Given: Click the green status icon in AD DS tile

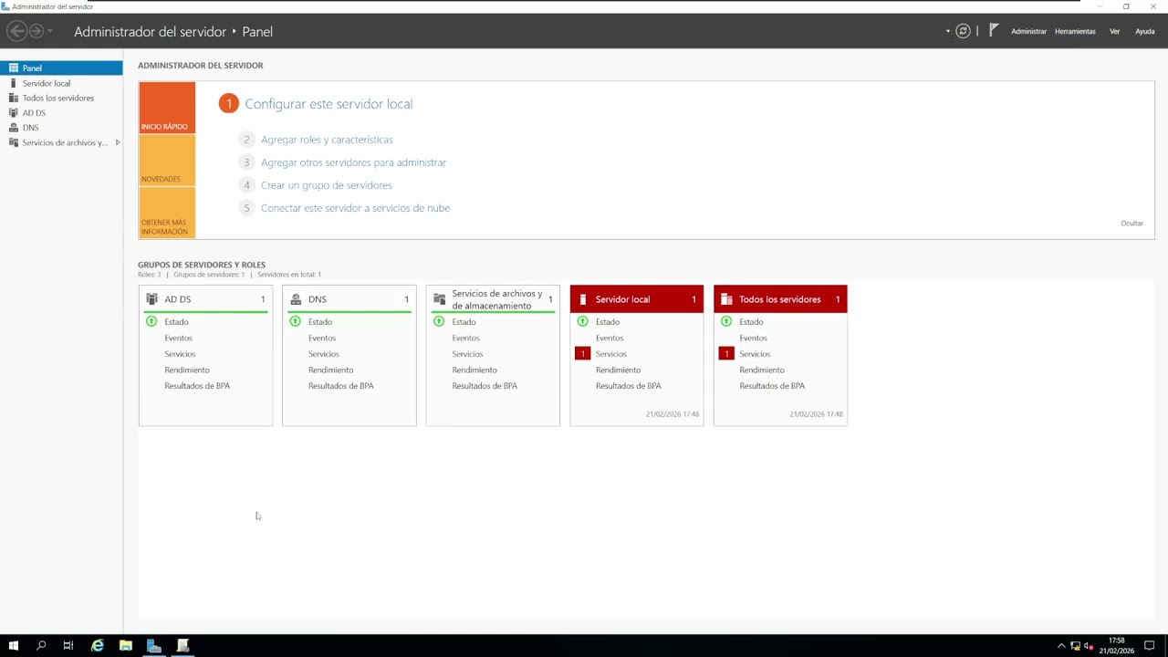Looking at the screenshot, I should (x=151, y=322).
